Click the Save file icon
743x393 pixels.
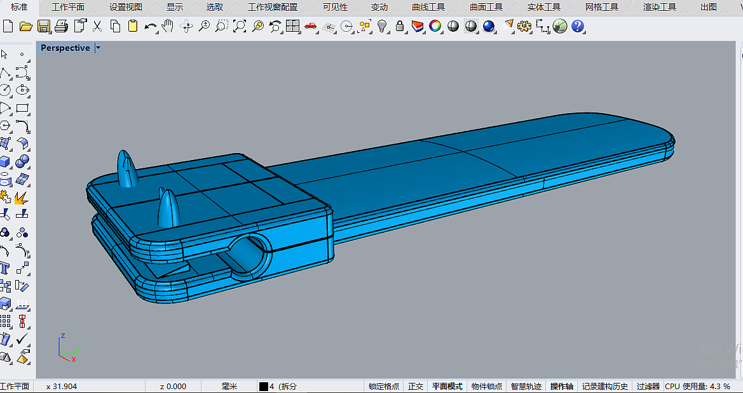coord(44,26)
